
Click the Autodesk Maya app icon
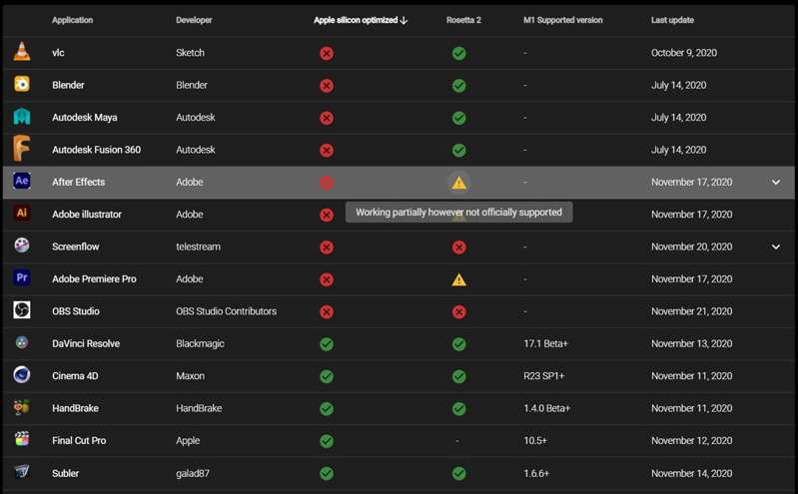[x=22, y=117]
